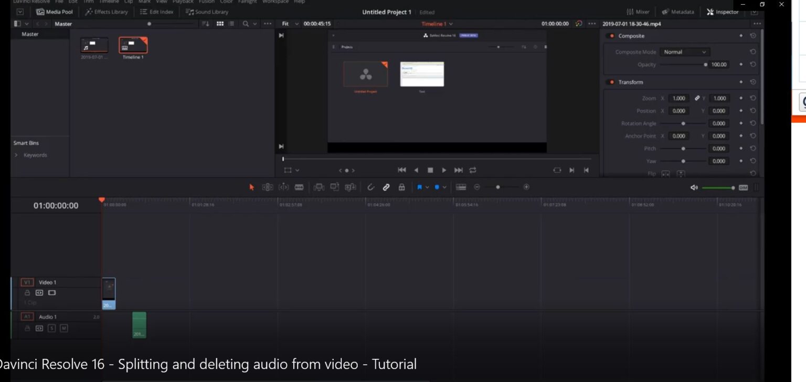Adjust the timeline zoom slider
The width and height of the screenshot is (806, 382).
[498, 187]
